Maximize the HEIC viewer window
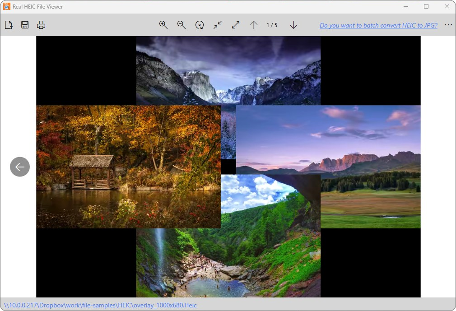 coord(426,7)
